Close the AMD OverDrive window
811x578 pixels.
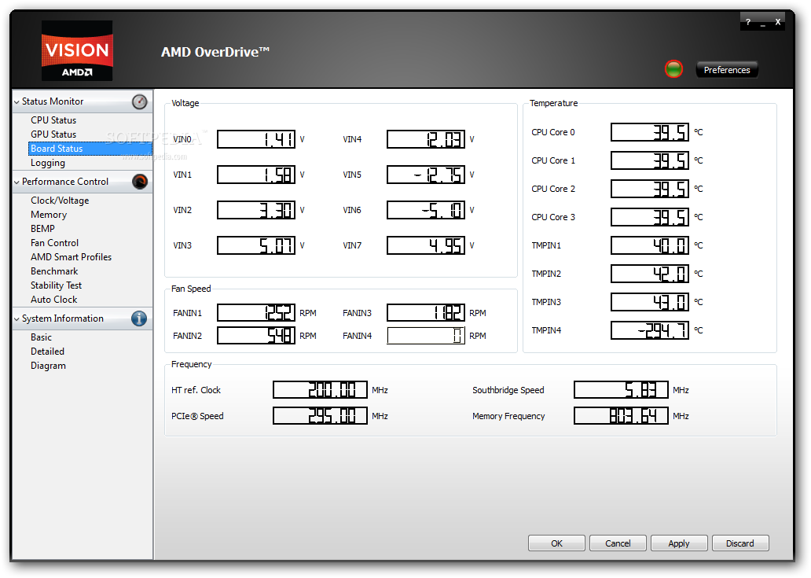point(777,22)
